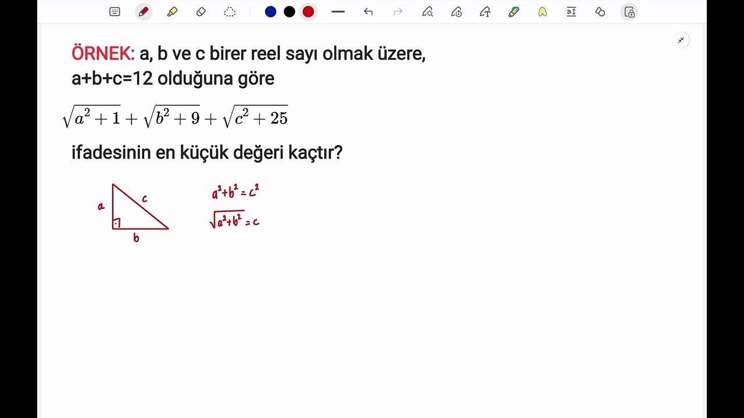
Task: Select the timed pen tool
Action: coord(456,12)
